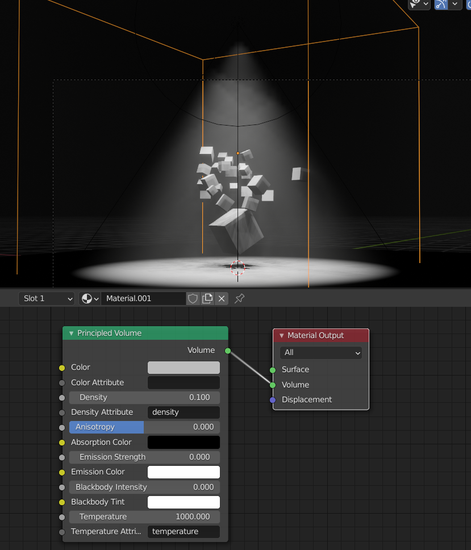Click the Volume output socket on Principled Volume
The height and width of the screenshot is (550, 471).
[x=228, y=351]
